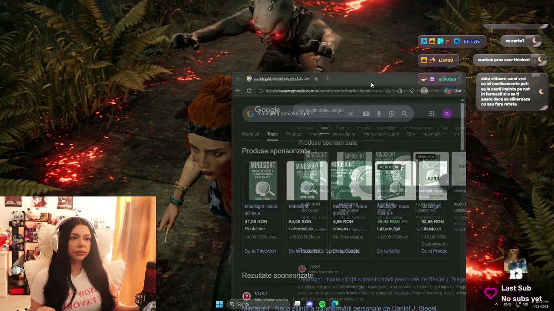Open the browser profile avatar
This screenshot has height=311, width=554.
(424, 91)
